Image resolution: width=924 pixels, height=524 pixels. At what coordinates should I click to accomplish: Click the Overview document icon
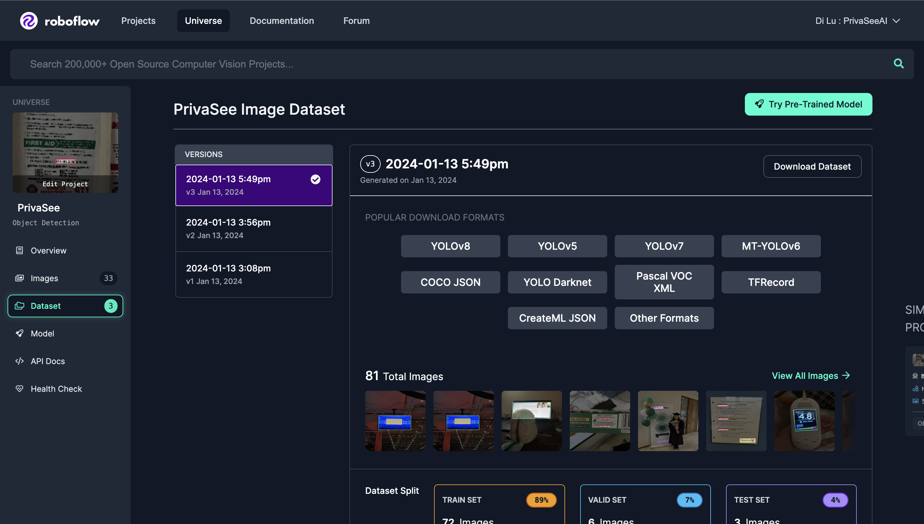[x=19, y=250]
